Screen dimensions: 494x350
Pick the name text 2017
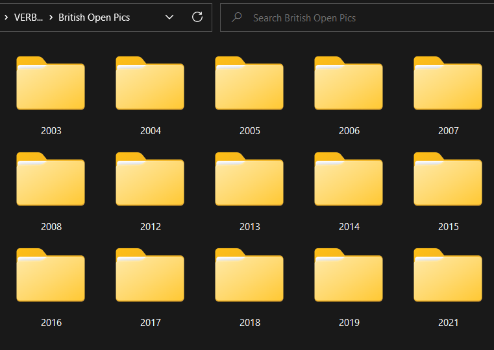click(x=151, y=322)
